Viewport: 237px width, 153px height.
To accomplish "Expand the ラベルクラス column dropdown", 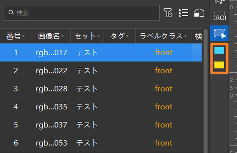I will point(186,36).
